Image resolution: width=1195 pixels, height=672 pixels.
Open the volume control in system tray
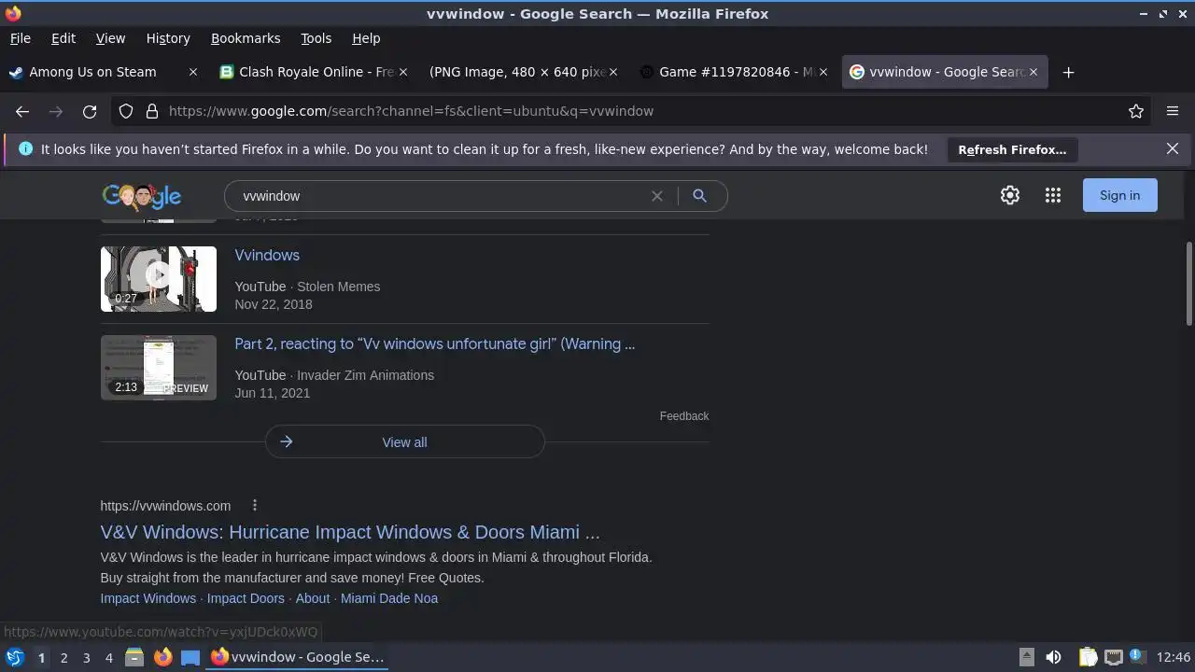[1053, 657]
